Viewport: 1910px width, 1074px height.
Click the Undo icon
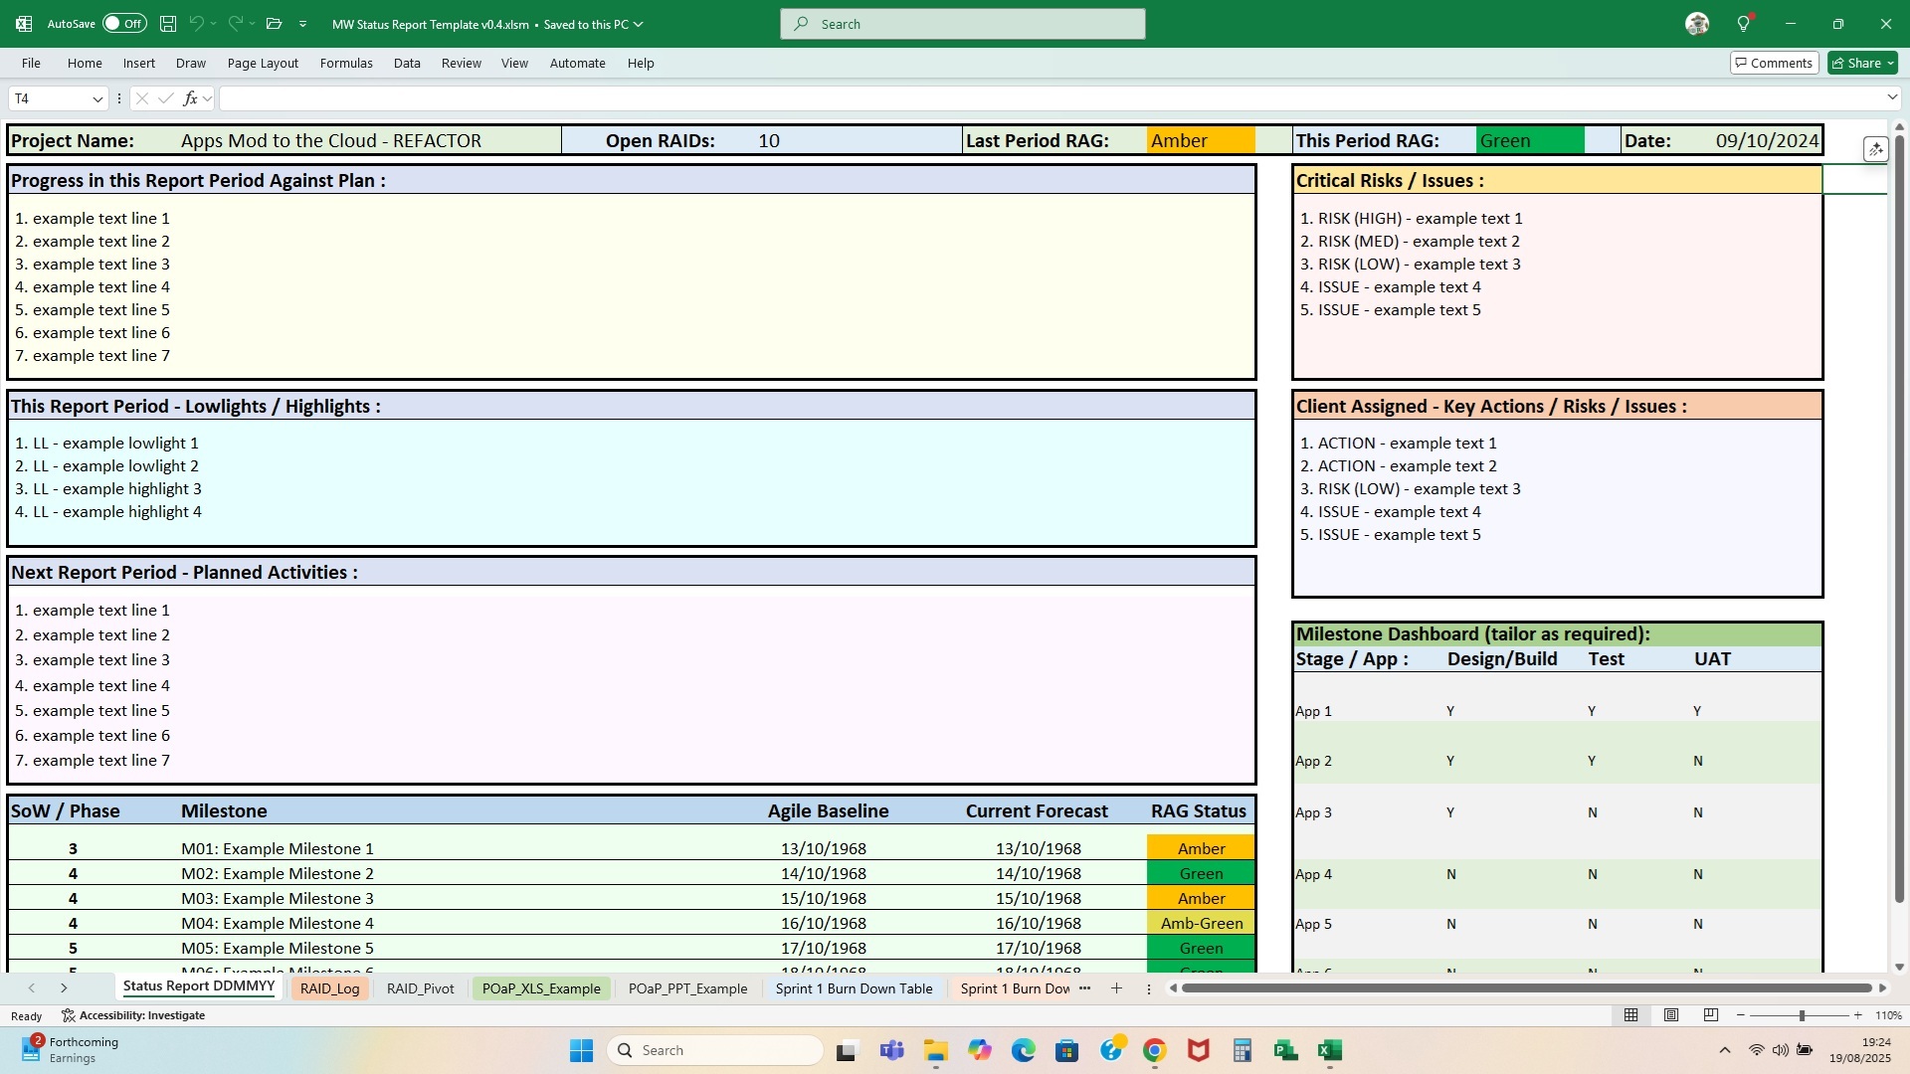(196, 23)
